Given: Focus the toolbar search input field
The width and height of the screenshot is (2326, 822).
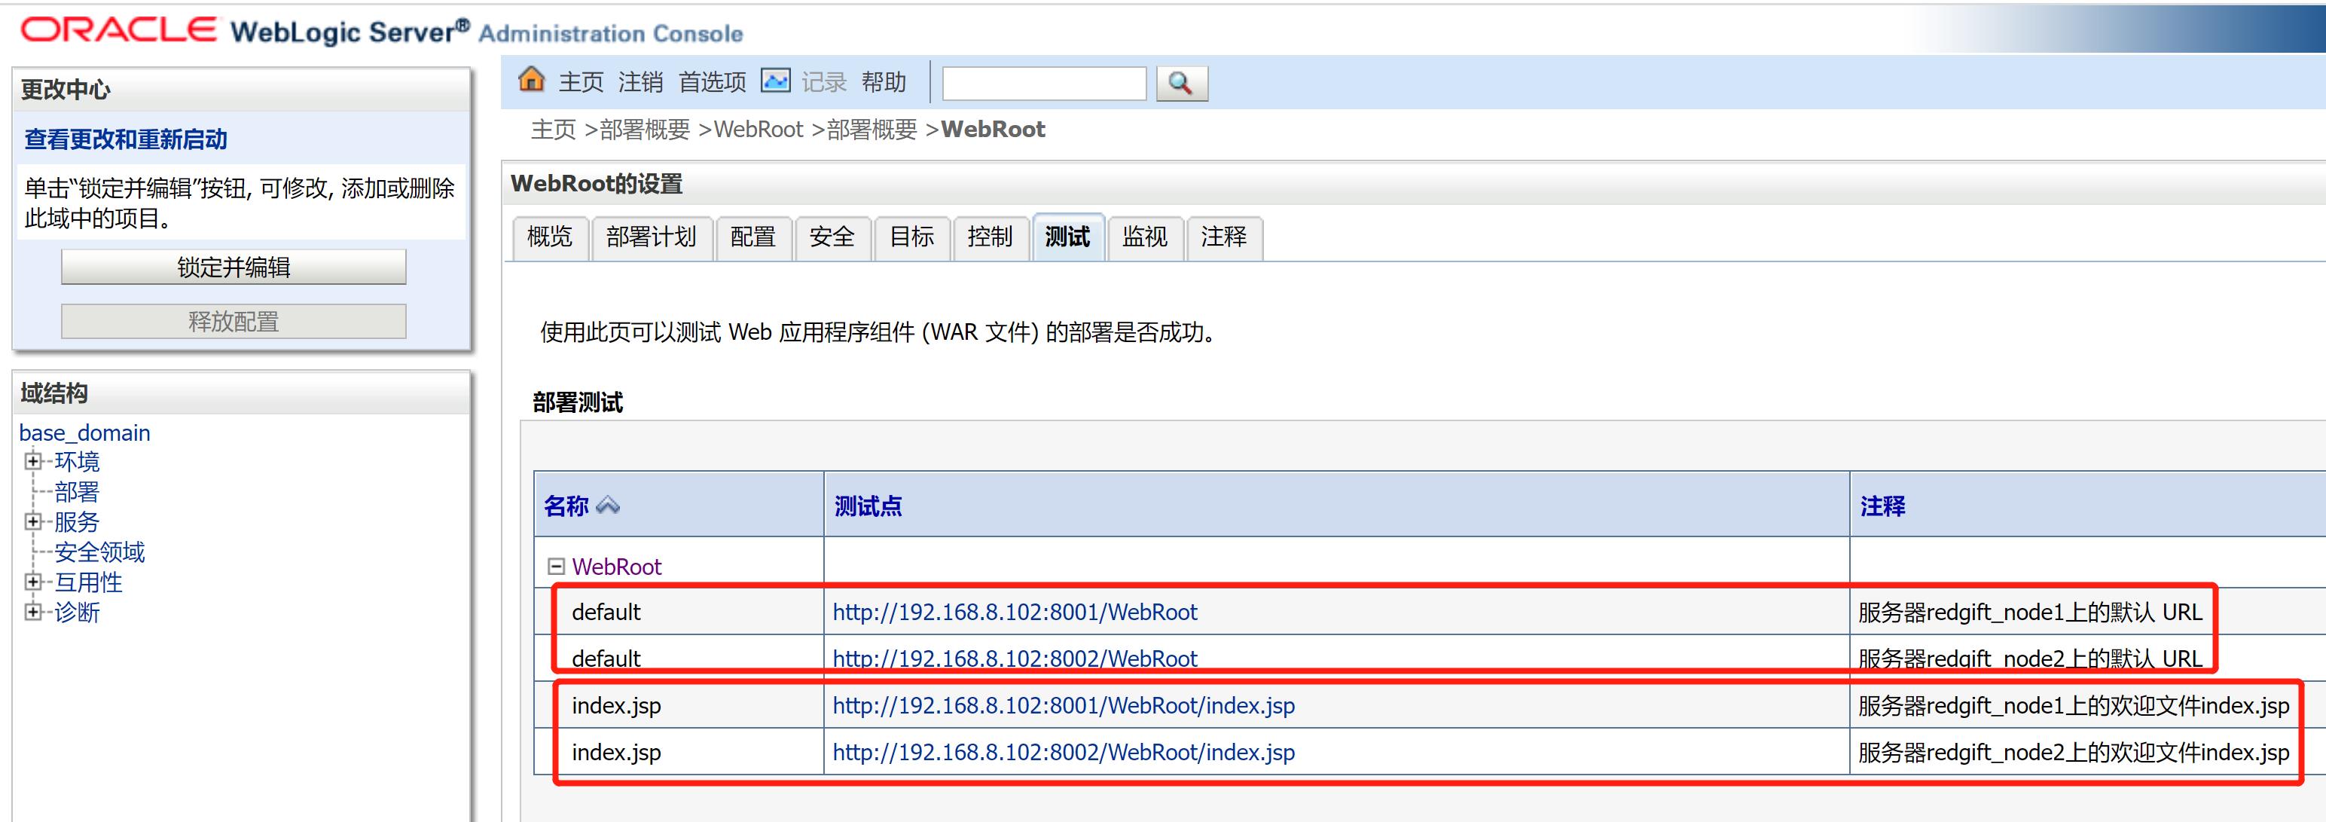Looking at the screenshot, I should pos(1044,83).
